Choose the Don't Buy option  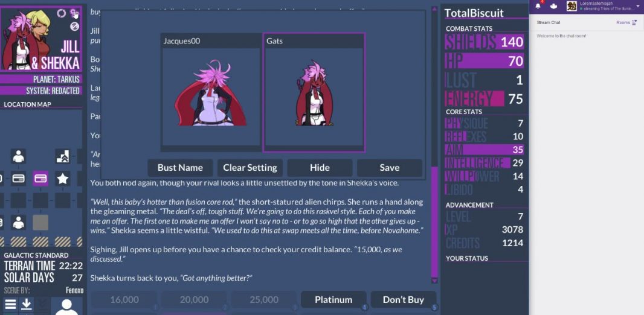click(x=404, y=300)
